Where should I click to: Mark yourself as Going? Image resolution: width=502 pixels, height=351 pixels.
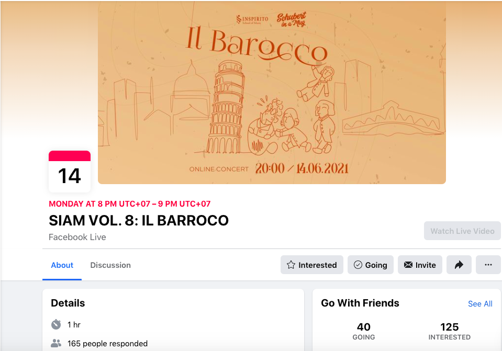pos(371,265)
